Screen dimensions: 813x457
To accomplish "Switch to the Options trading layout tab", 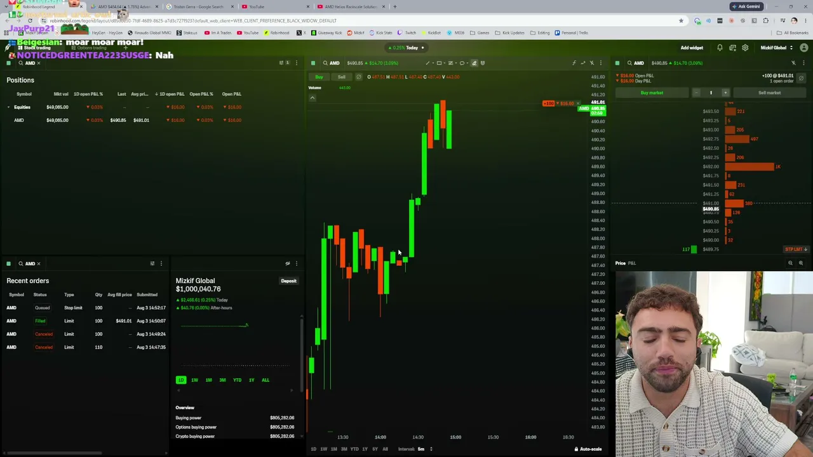I will (x=89, y=48).
